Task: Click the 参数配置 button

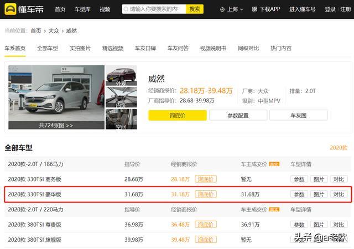Action: point(238,116)
